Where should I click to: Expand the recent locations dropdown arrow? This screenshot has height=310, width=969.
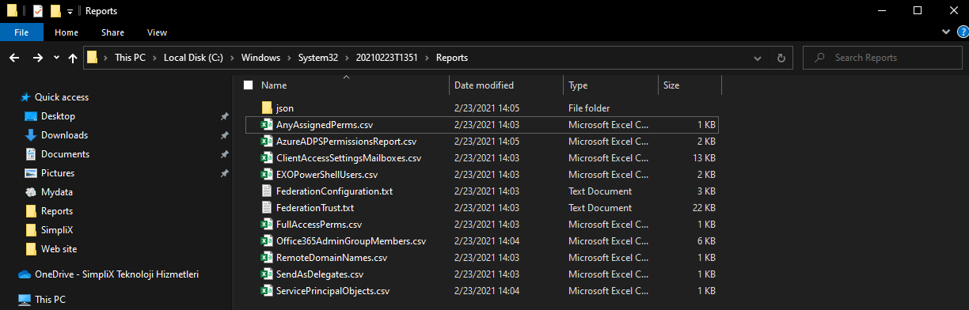56,58
